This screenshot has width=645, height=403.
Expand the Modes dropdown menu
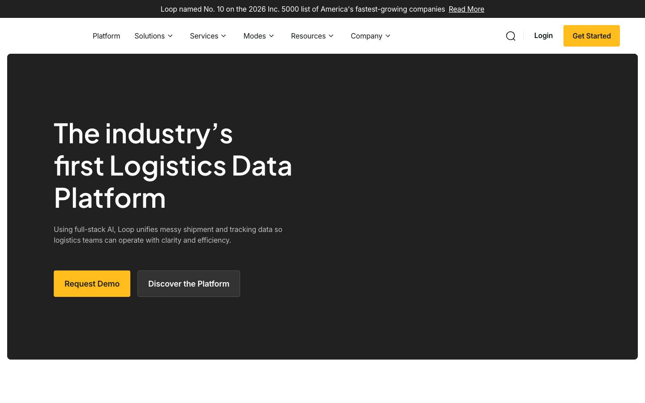259,36
